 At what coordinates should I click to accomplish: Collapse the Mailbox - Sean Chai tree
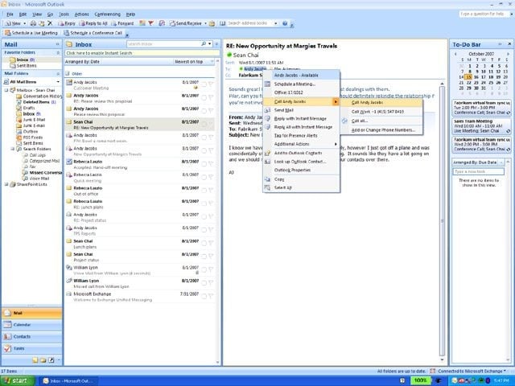[6, 90]
